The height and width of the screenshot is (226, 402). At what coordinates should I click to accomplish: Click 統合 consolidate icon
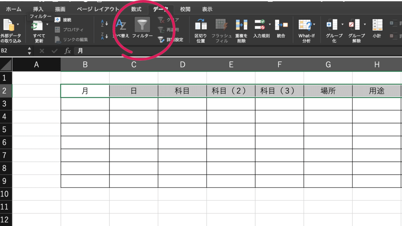click(281, 25)
